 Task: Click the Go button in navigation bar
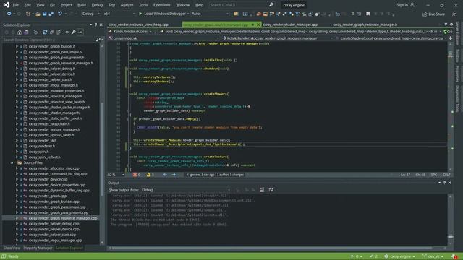pos(449,32)
